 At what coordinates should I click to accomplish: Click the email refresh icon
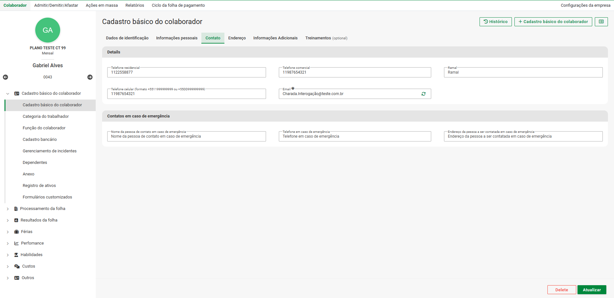(x=424, y=94)
